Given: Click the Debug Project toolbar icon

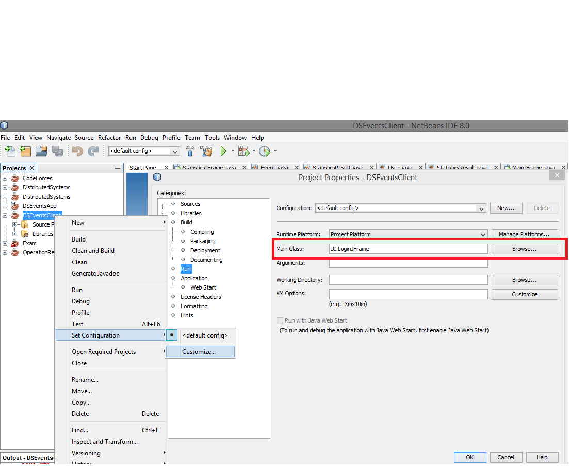Looking at the screenshot, I should [x=244, y=151].
